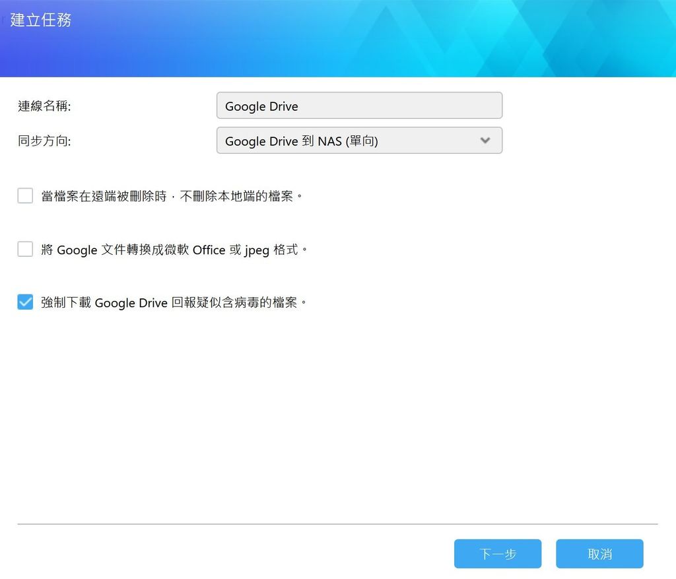Click the 下一步 button
The width and height of the screenshot is (676, 579).
click(498, 553)
